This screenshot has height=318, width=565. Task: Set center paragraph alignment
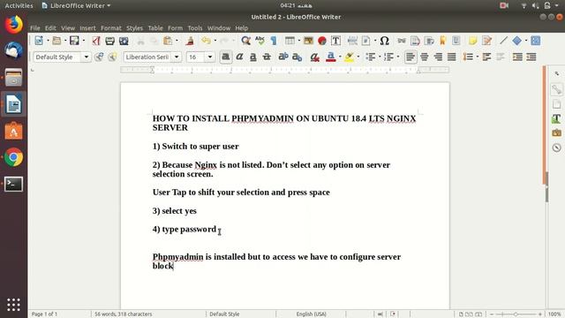(424, 57)
